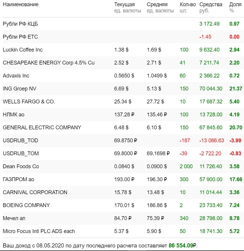
Task: Click Boeing average price 186.86 $
Action: (x=157, y=205)
